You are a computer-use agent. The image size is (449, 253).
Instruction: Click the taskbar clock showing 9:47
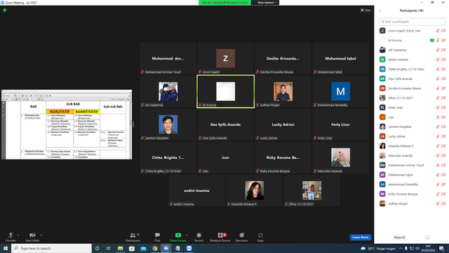coord(428,248)
